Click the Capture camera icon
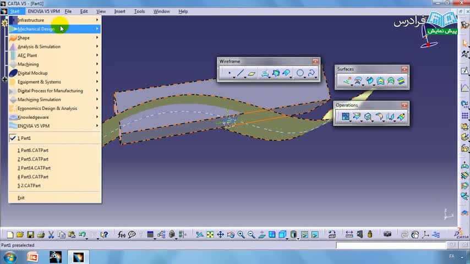The width and height of the screenshot is (470, 264). [x=387, y=234]
